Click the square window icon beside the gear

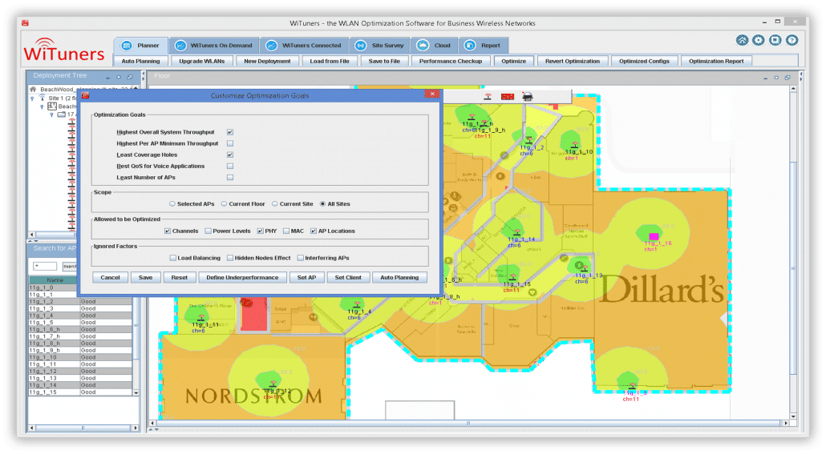click(x=775, y=41)
